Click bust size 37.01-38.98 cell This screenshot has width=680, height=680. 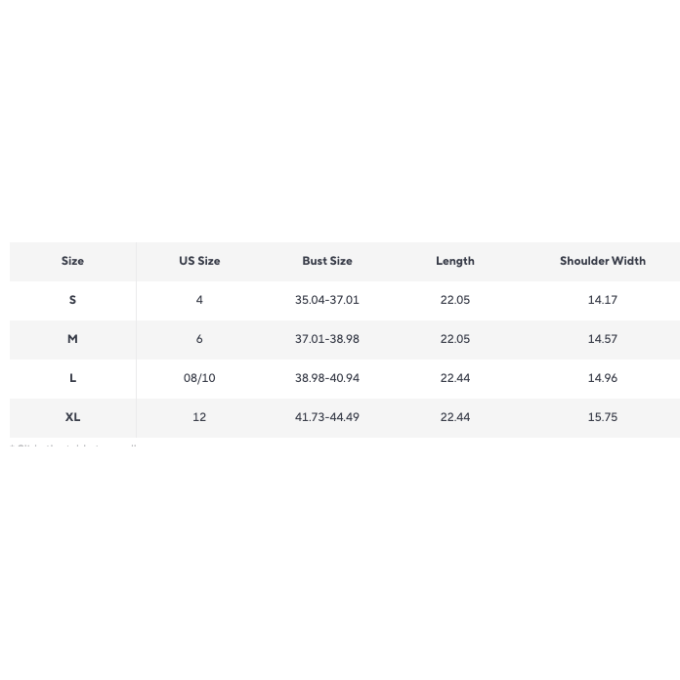(x=327, y=339)
